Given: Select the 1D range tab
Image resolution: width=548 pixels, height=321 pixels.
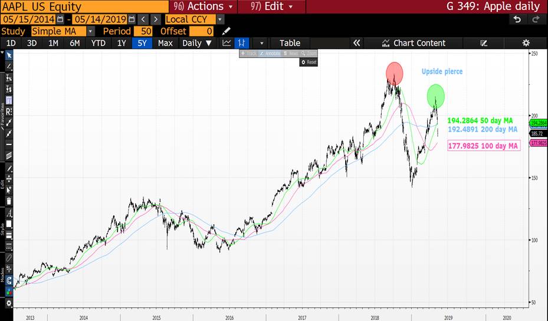Looking at the screenshot, I should pyautogui.click(x=11, y=43).
